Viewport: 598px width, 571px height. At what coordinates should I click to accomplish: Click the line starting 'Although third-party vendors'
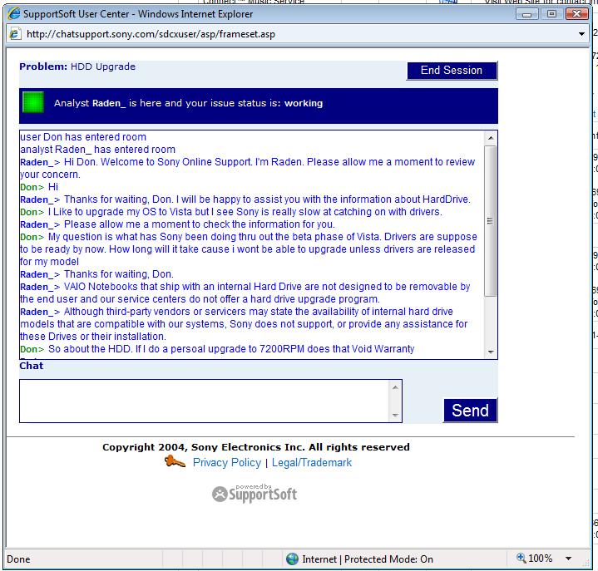pyautogui.click(x=244, y=324)
